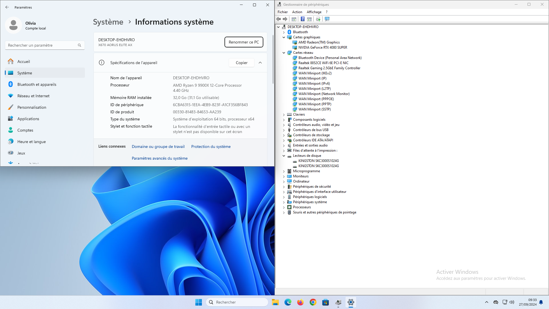Select Périphériques de sécurité
Image resolution: width=549 pixels, height=309 pixels.
[312, 187]
